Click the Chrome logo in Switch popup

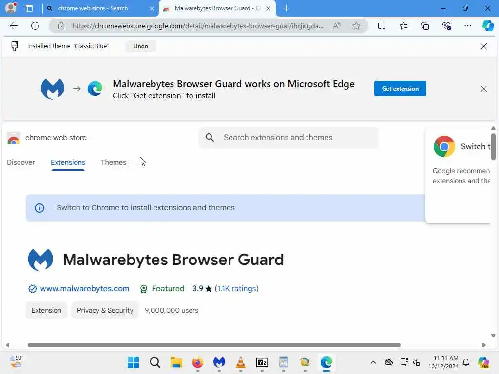[x=444, y=147]
